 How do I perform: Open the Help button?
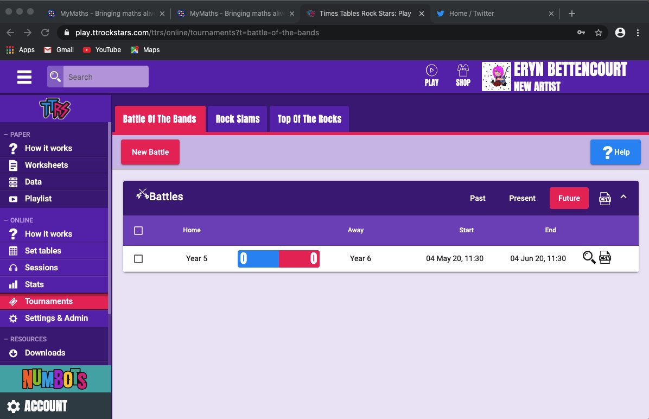tap(615, 152)
